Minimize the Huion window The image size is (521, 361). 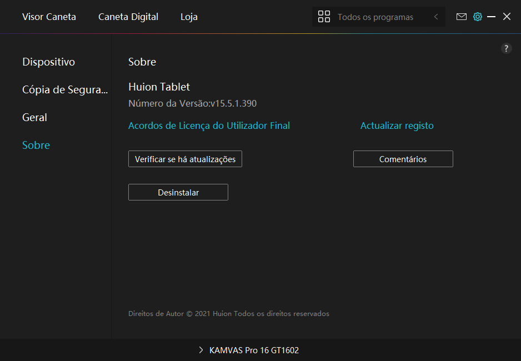pos(491,17)
